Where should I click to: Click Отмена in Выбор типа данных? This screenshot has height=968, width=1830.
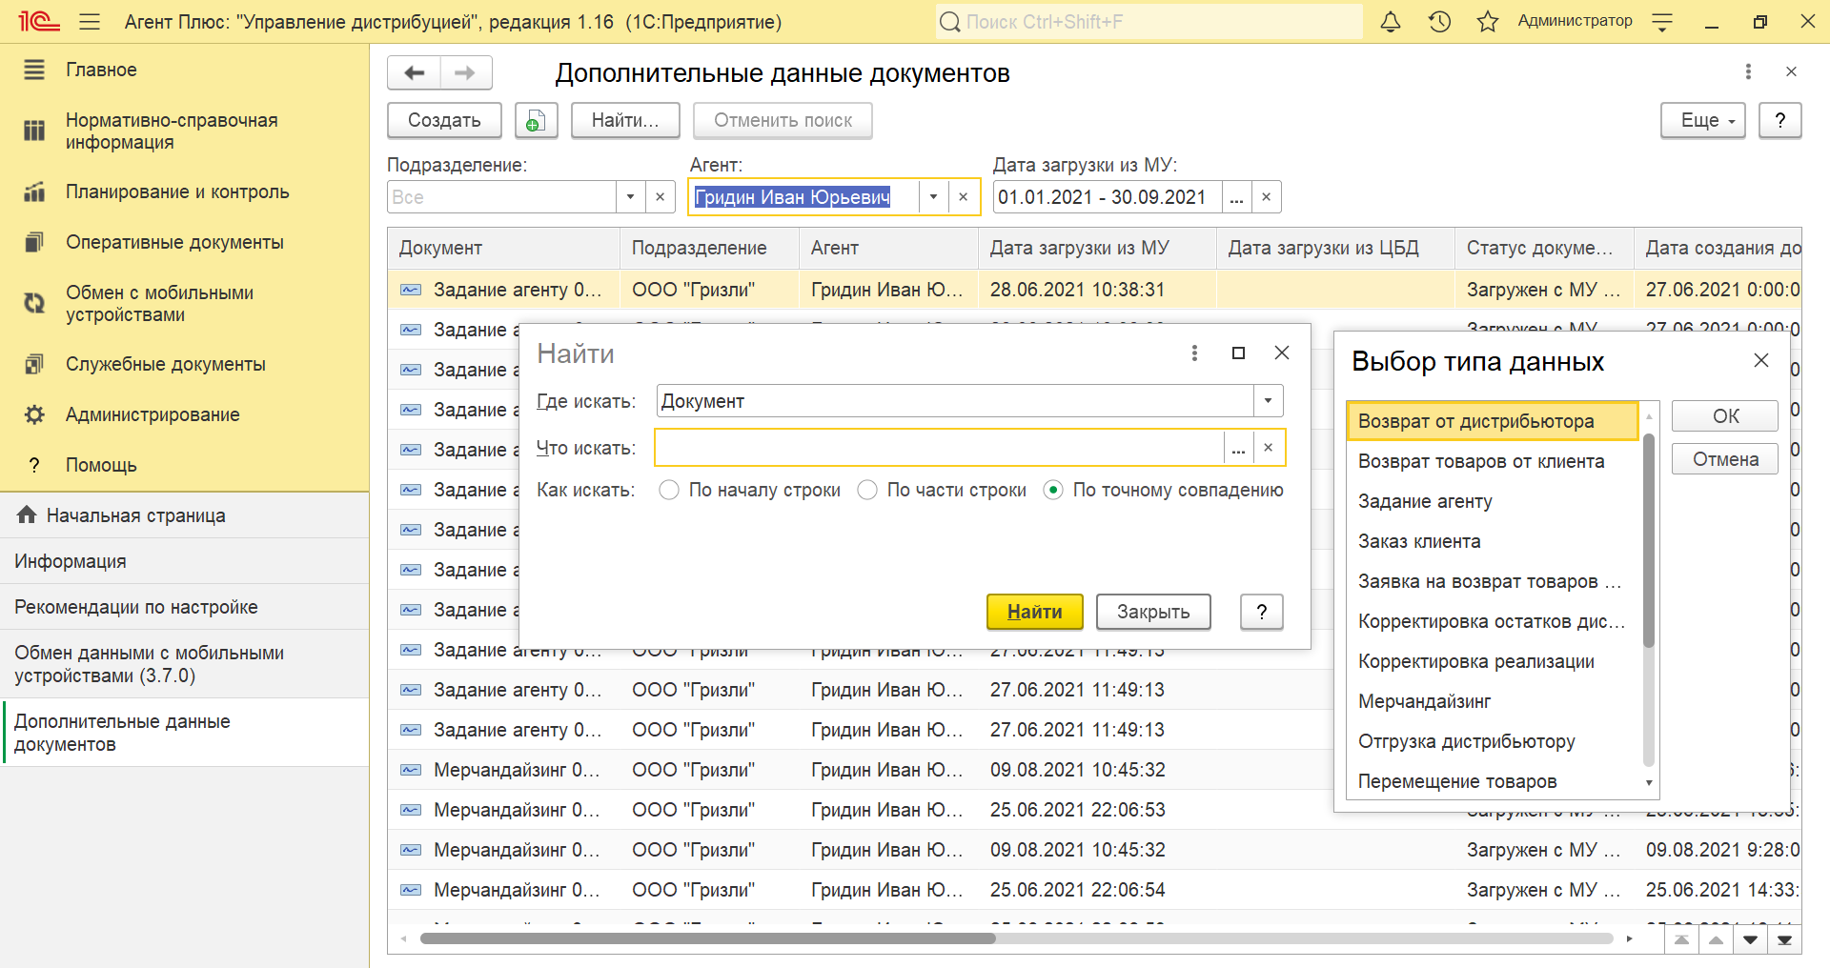(1725, 459)
